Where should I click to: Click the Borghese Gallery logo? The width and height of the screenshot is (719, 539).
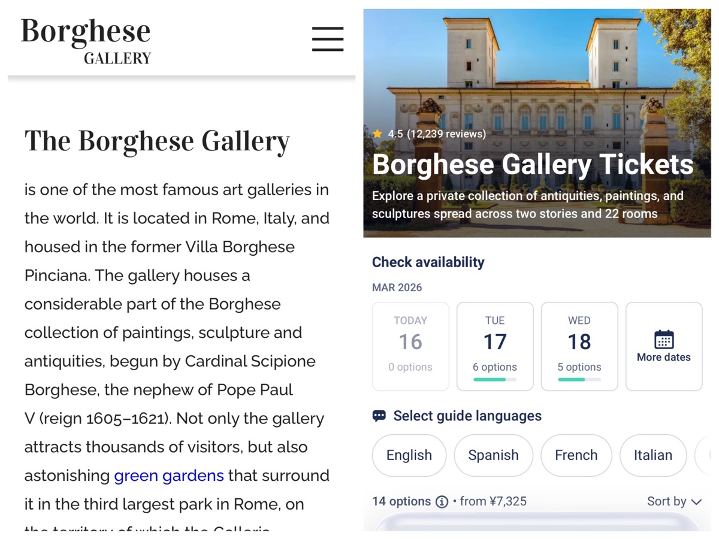[x=86, y=41]
